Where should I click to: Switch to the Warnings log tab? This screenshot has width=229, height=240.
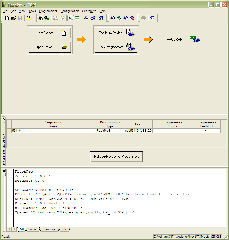point(49,229)
